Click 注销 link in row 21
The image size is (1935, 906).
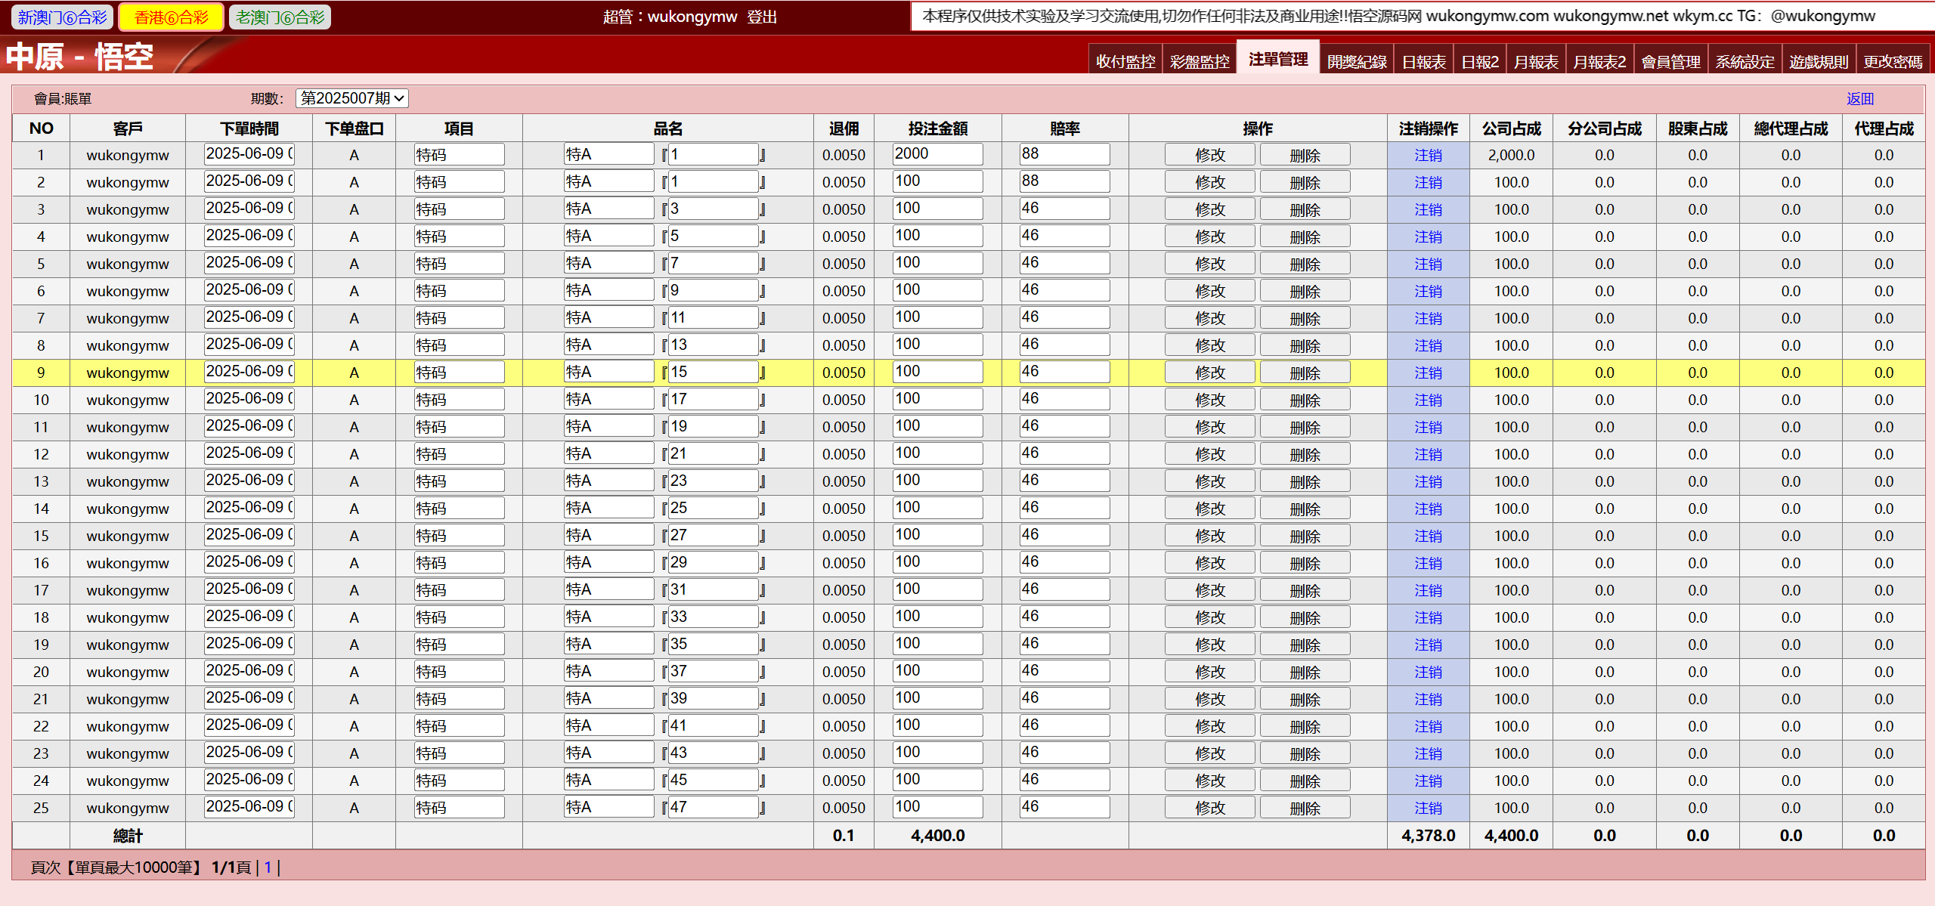click(x=1428, y=699)
